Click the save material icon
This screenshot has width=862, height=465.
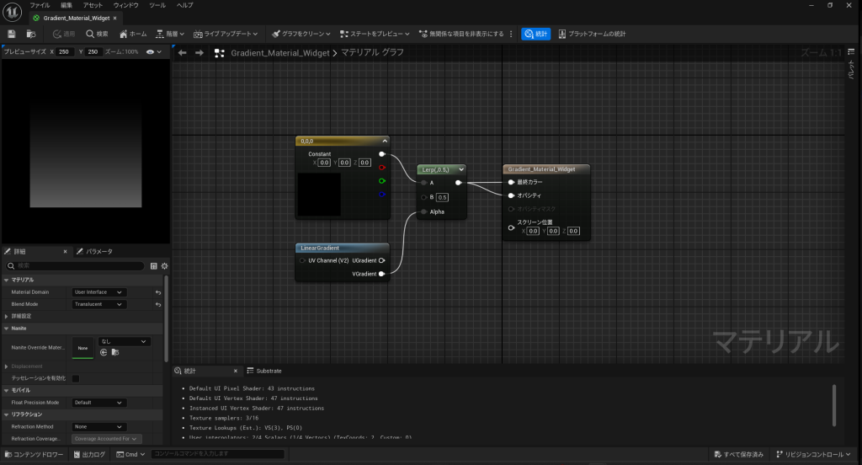tap(12, 34)
